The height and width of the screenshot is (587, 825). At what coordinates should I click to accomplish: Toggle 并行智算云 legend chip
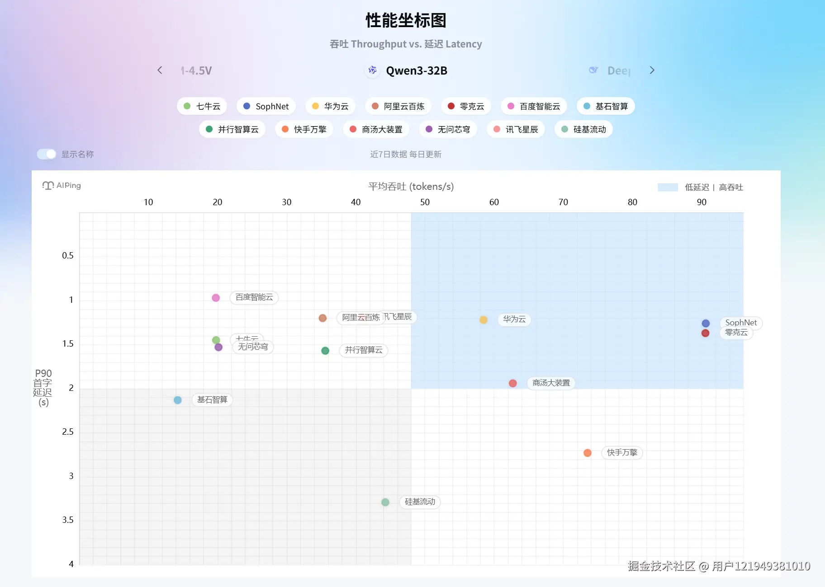click(232, 129)
